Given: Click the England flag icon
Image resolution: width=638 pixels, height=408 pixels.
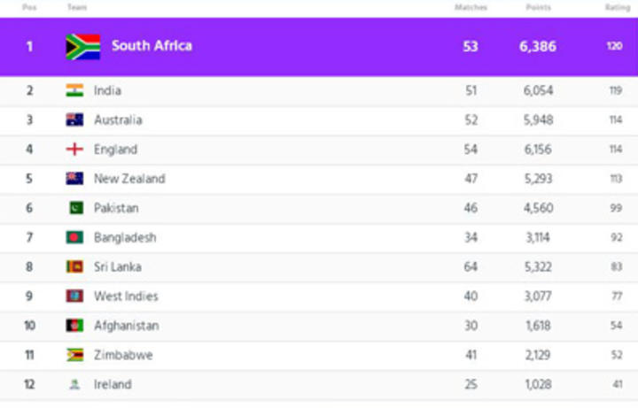Looking at the screenshot, I should [x=74, y=150].
